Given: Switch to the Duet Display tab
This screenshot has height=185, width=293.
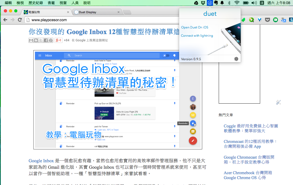Looking at the screenshot, I should [97, 12].
